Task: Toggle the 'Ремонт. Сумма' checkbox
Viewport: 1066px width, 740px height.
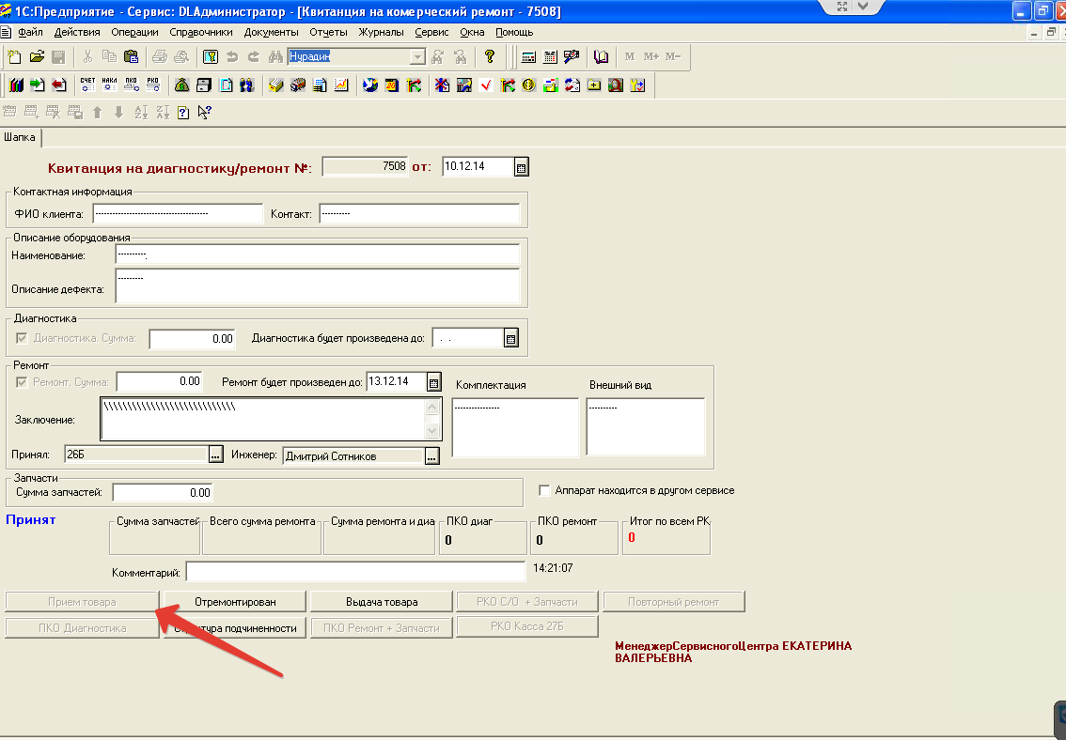Action: pos(22,382)
